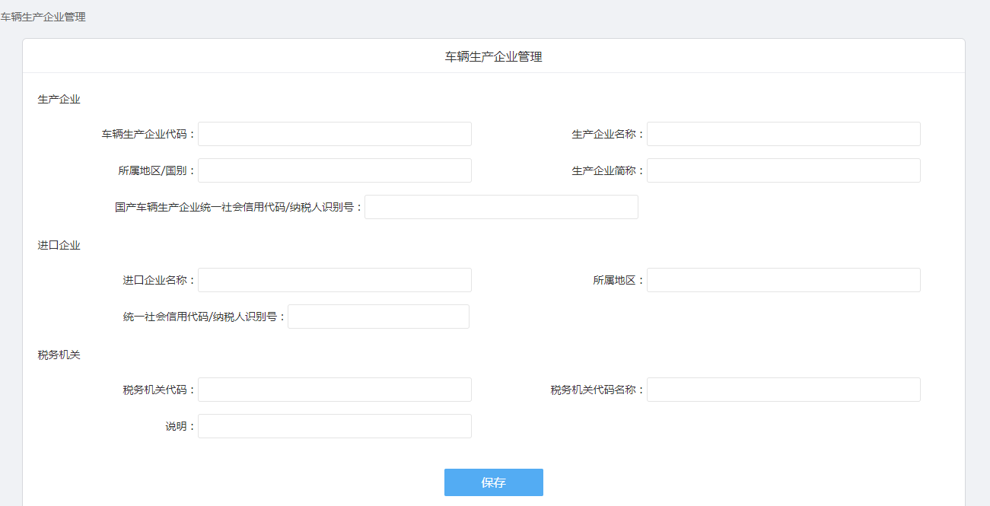Click the 说明 field label text
This screenshot has height=506, width=990.
point(176,426)
